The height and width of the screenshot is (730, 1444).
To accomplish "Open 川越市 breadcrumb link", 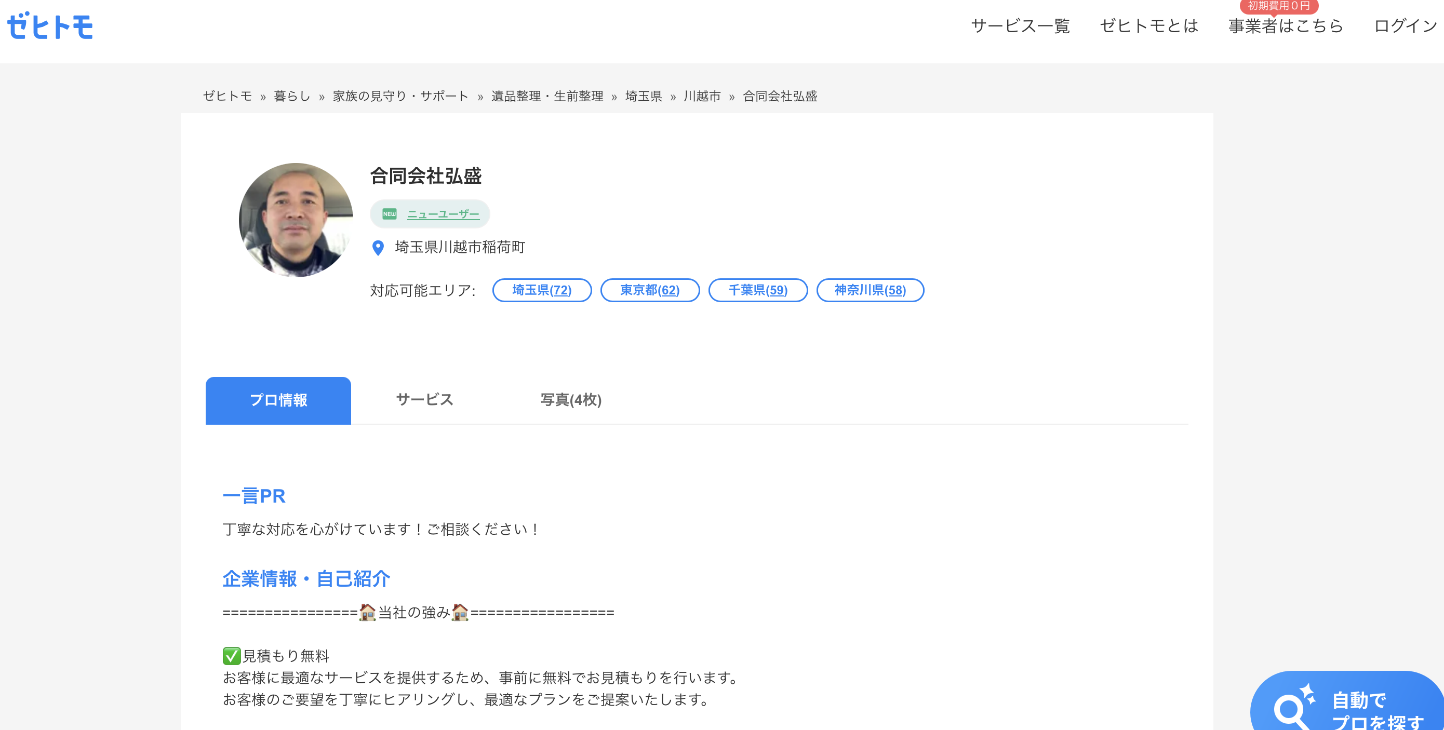I will [702, 97].
